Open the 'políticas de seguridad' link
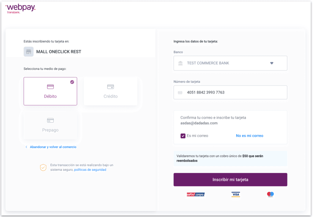Image resolution: width=313 pixels, height=217 pixels. [90, 170]
